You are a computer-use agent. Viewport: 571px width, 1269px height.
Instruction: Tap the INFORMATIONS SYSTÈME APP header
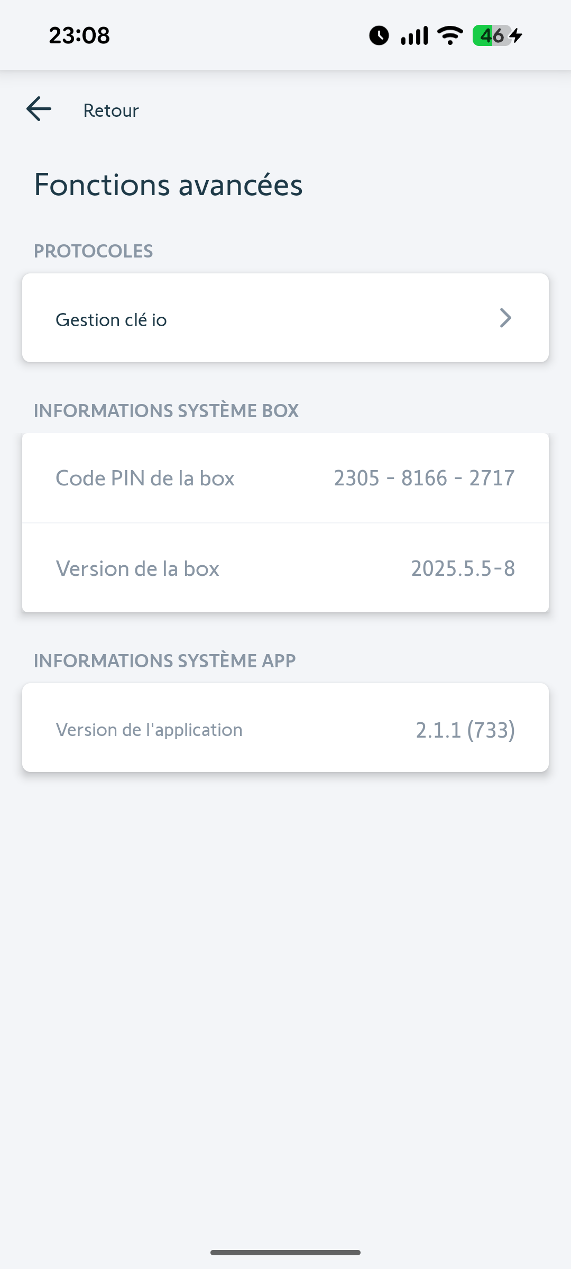164,661
